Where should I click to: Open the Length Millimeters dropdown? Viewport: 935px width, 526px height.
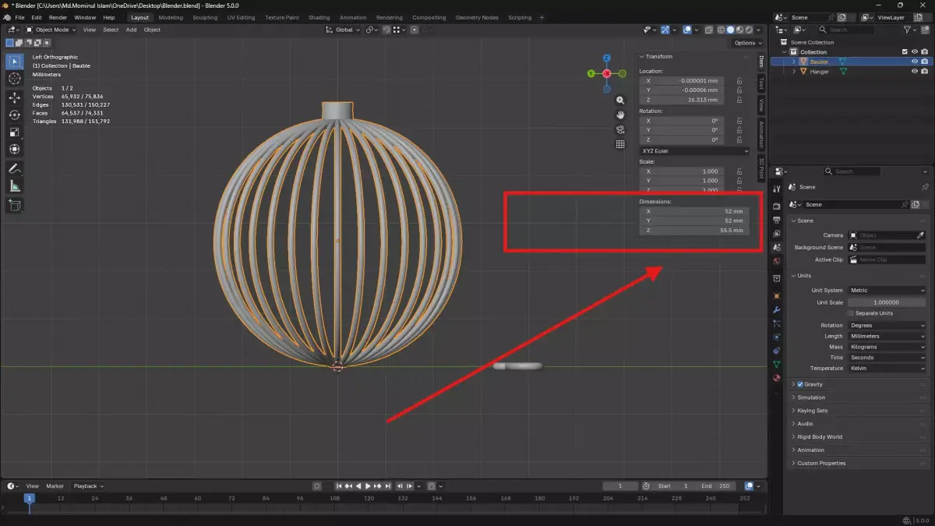(x=887, y=336)
